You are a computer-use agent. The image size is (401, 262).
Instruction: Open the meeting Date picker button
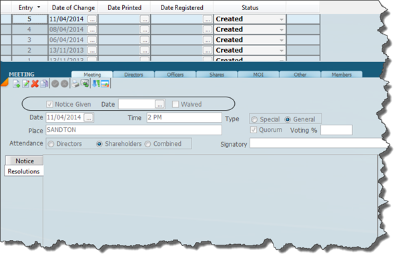point(89,118)
